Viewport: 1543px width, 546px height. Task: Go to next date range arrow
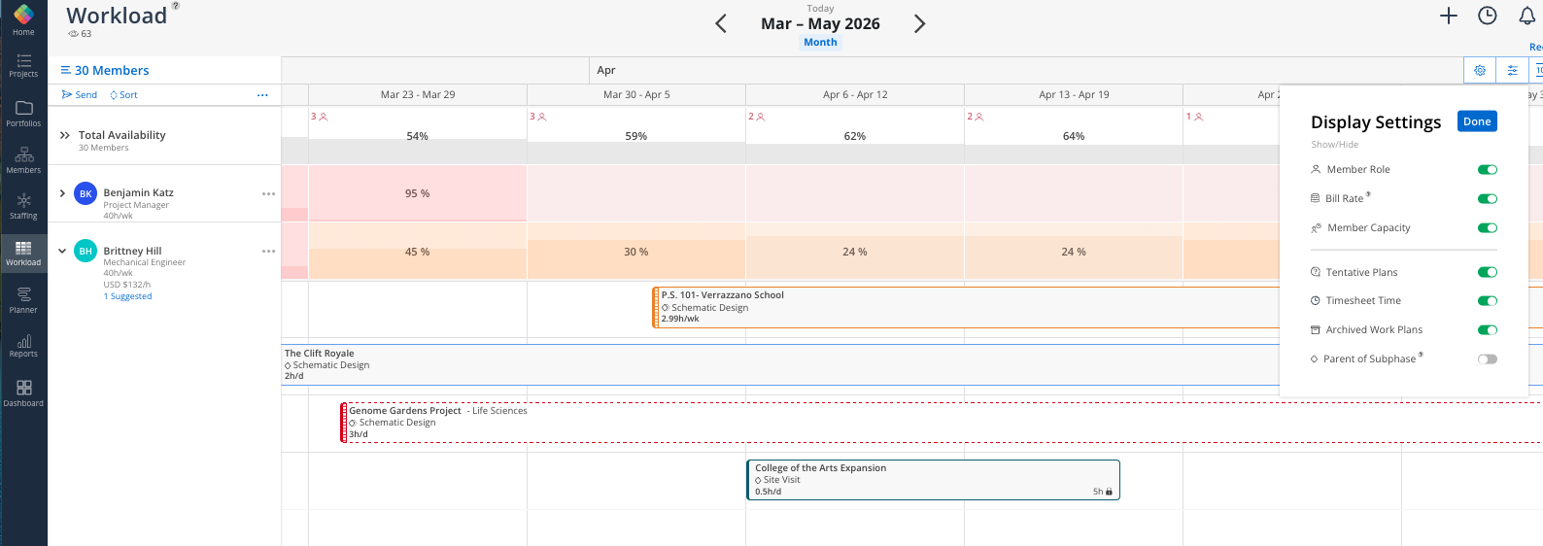click(919, 24)
